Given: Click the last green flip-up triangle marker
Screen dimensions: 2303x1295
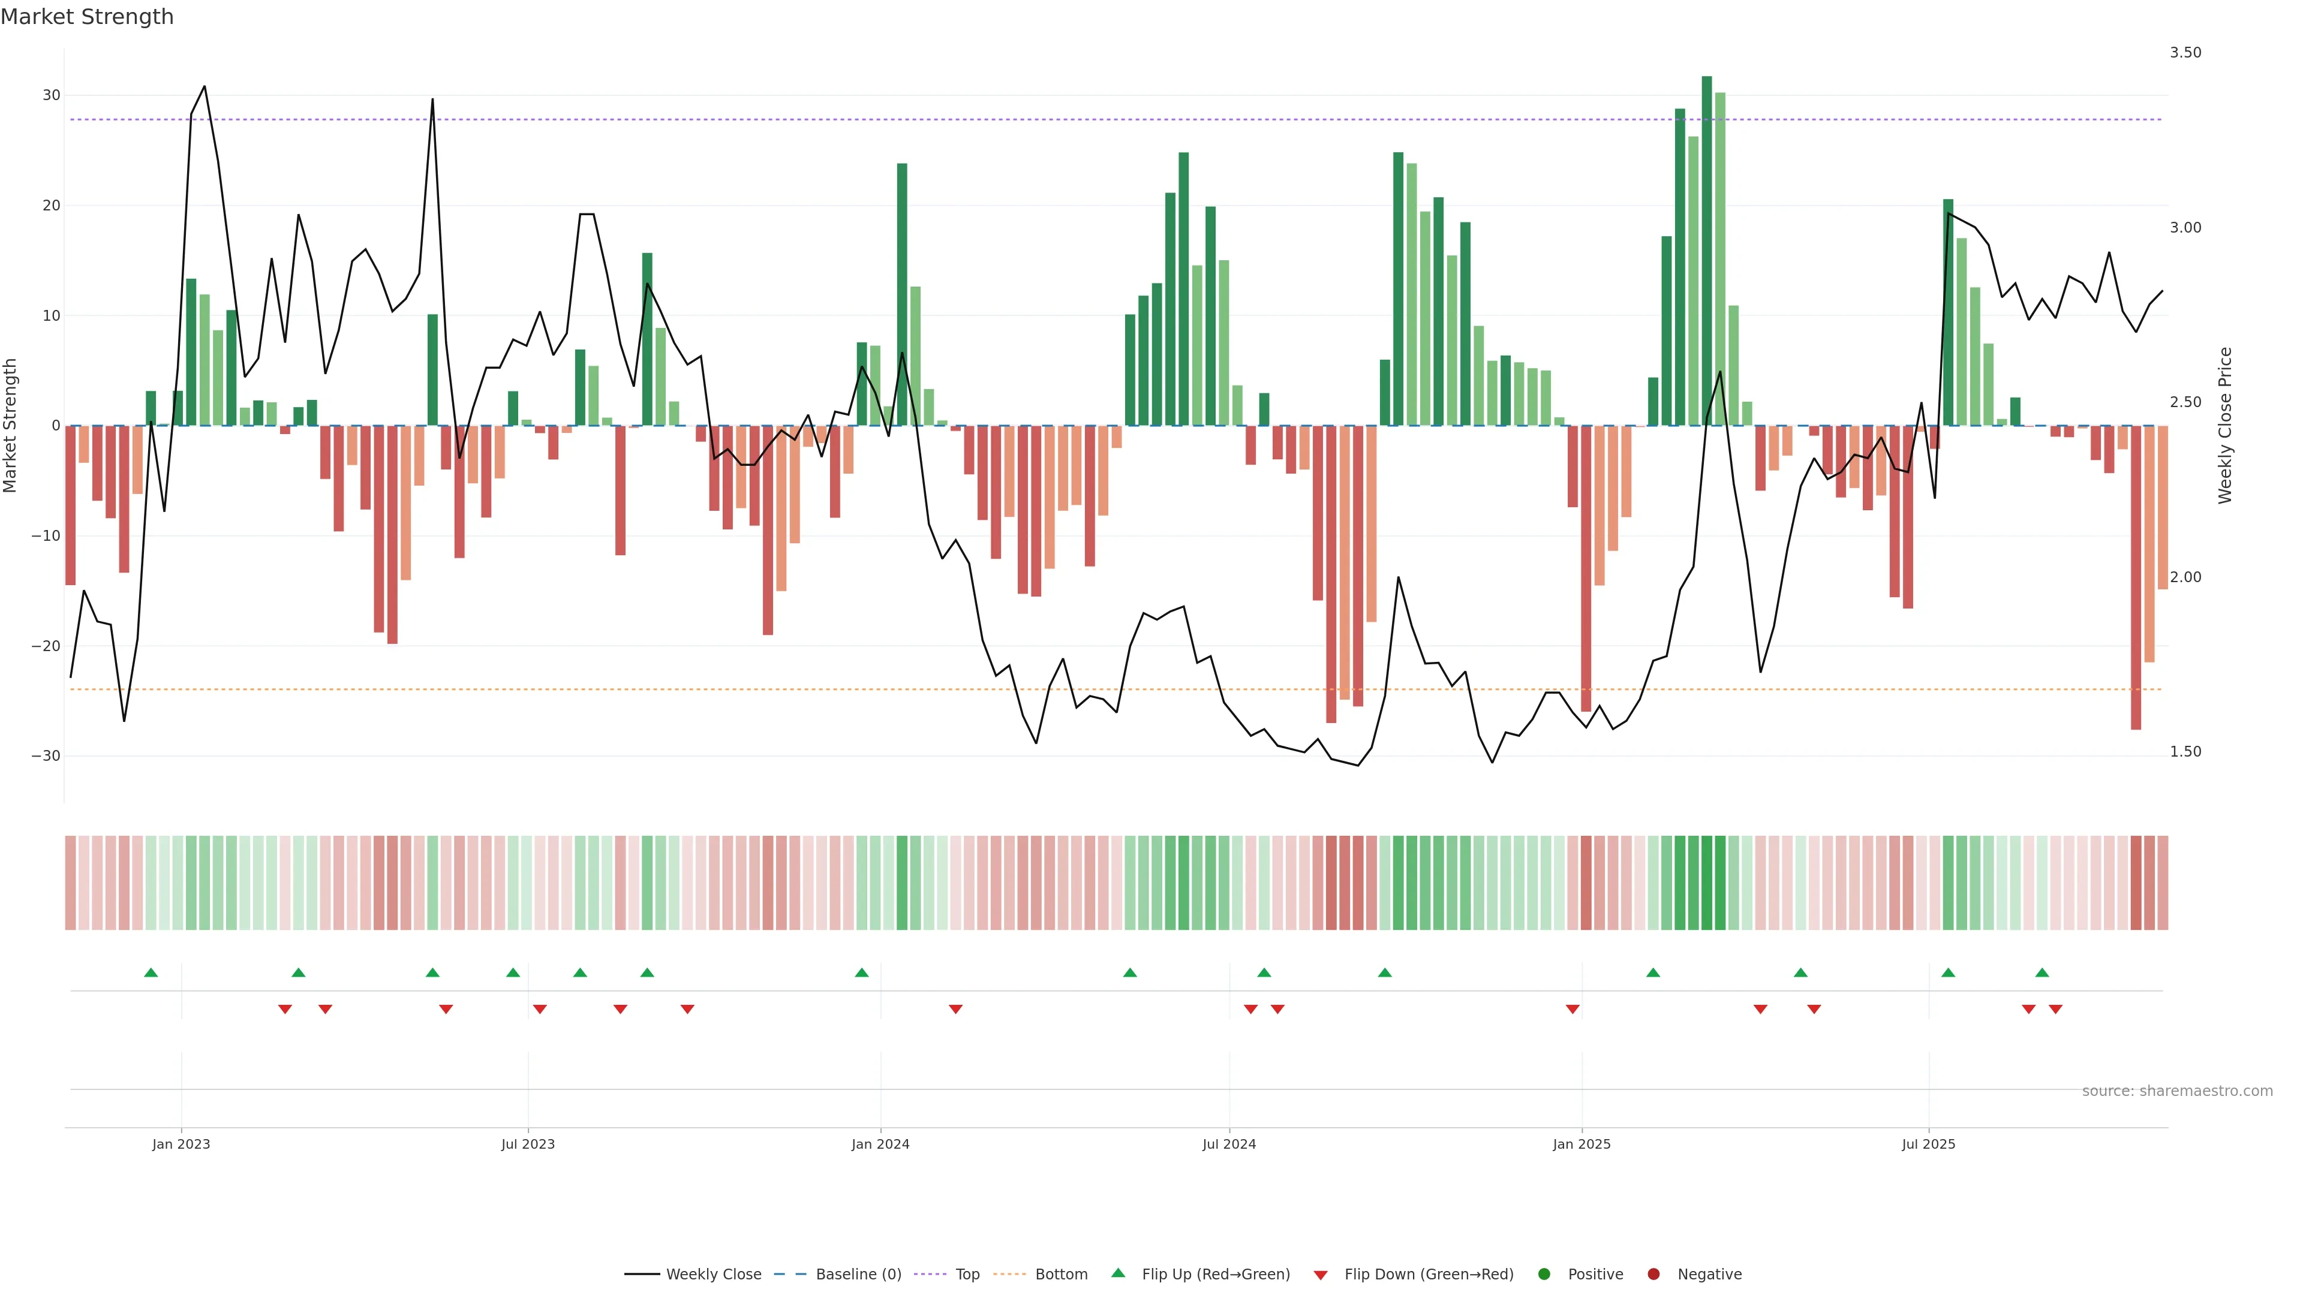Looking at the screenshot, I should (x=2042, y=972).
